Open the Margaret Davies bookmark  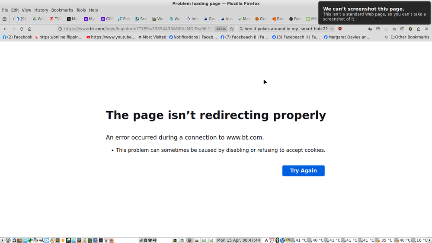(x=347, y=37)
